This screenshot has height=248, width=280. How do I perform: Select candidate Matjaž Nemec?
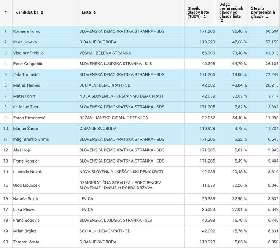(27, 85)
